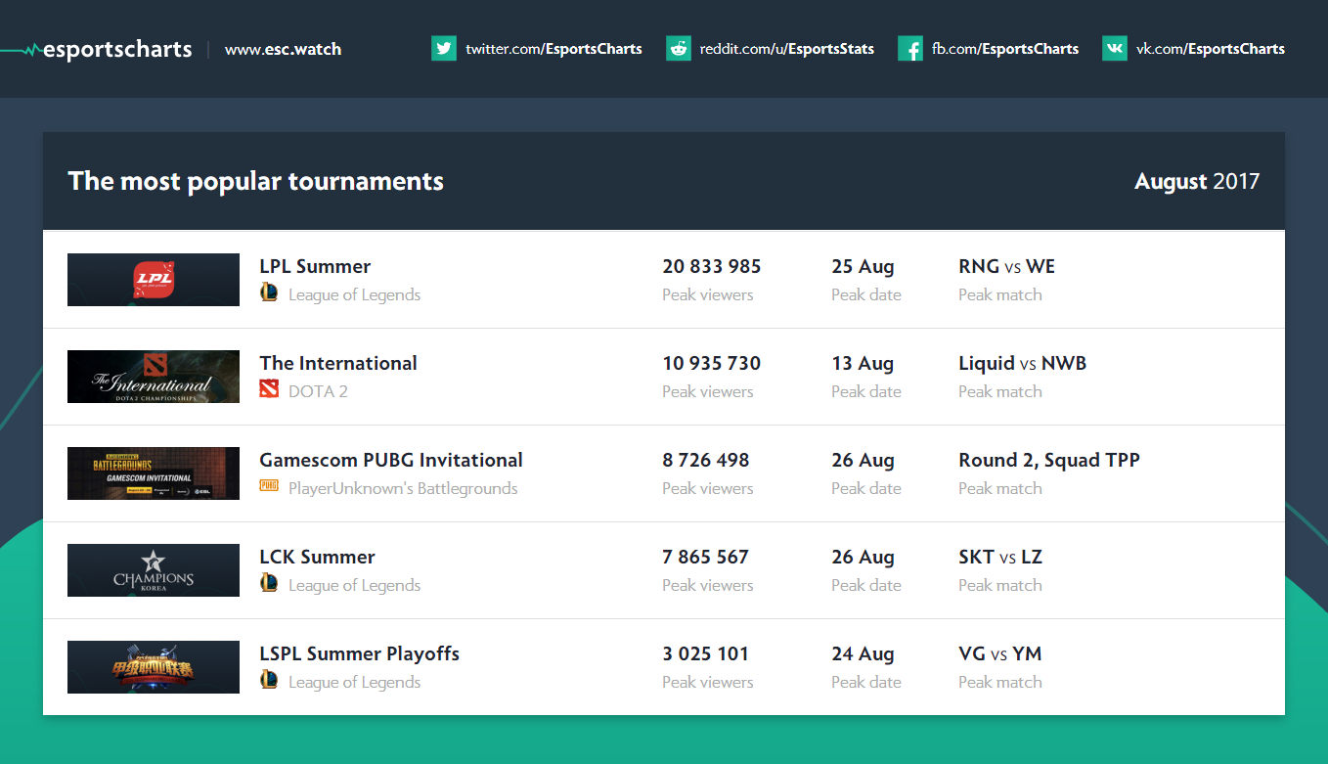Screen dimensions: 1328x764
Task: Click the Twitter bird icon
Action: click(444, 49)
